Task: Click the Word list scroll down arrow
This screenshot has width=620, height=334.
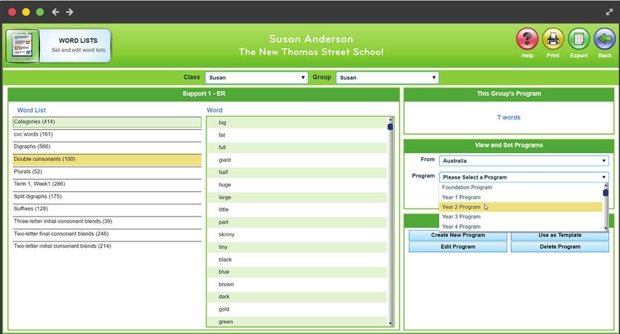Action: point(390,323)
